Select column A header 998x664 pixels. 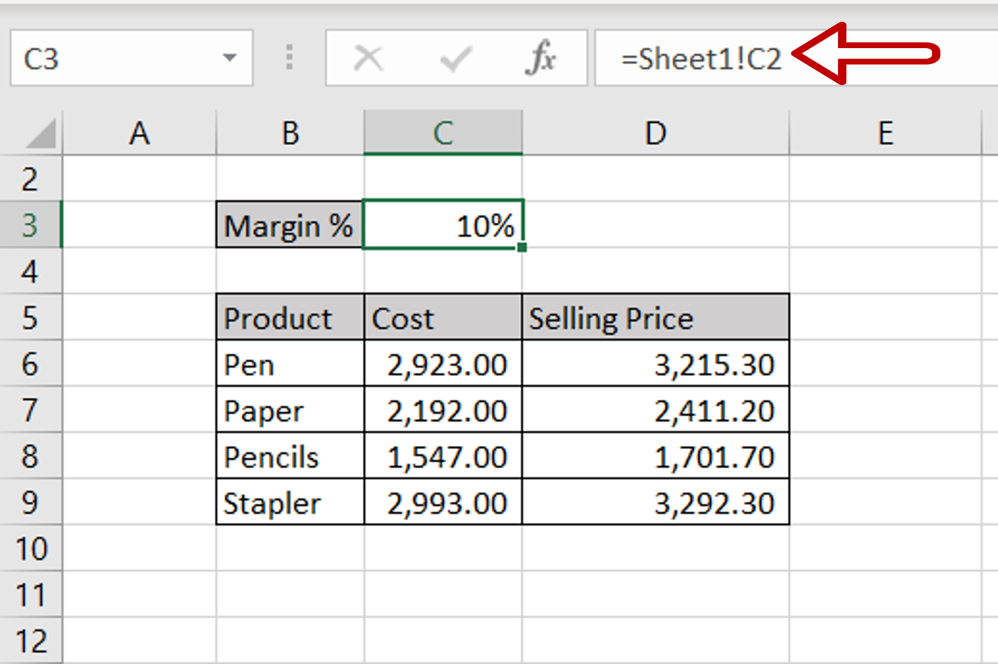[x=139, y=133]
